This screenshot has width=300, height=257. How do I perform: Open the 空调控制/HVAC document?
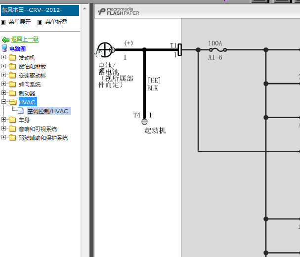49,111
